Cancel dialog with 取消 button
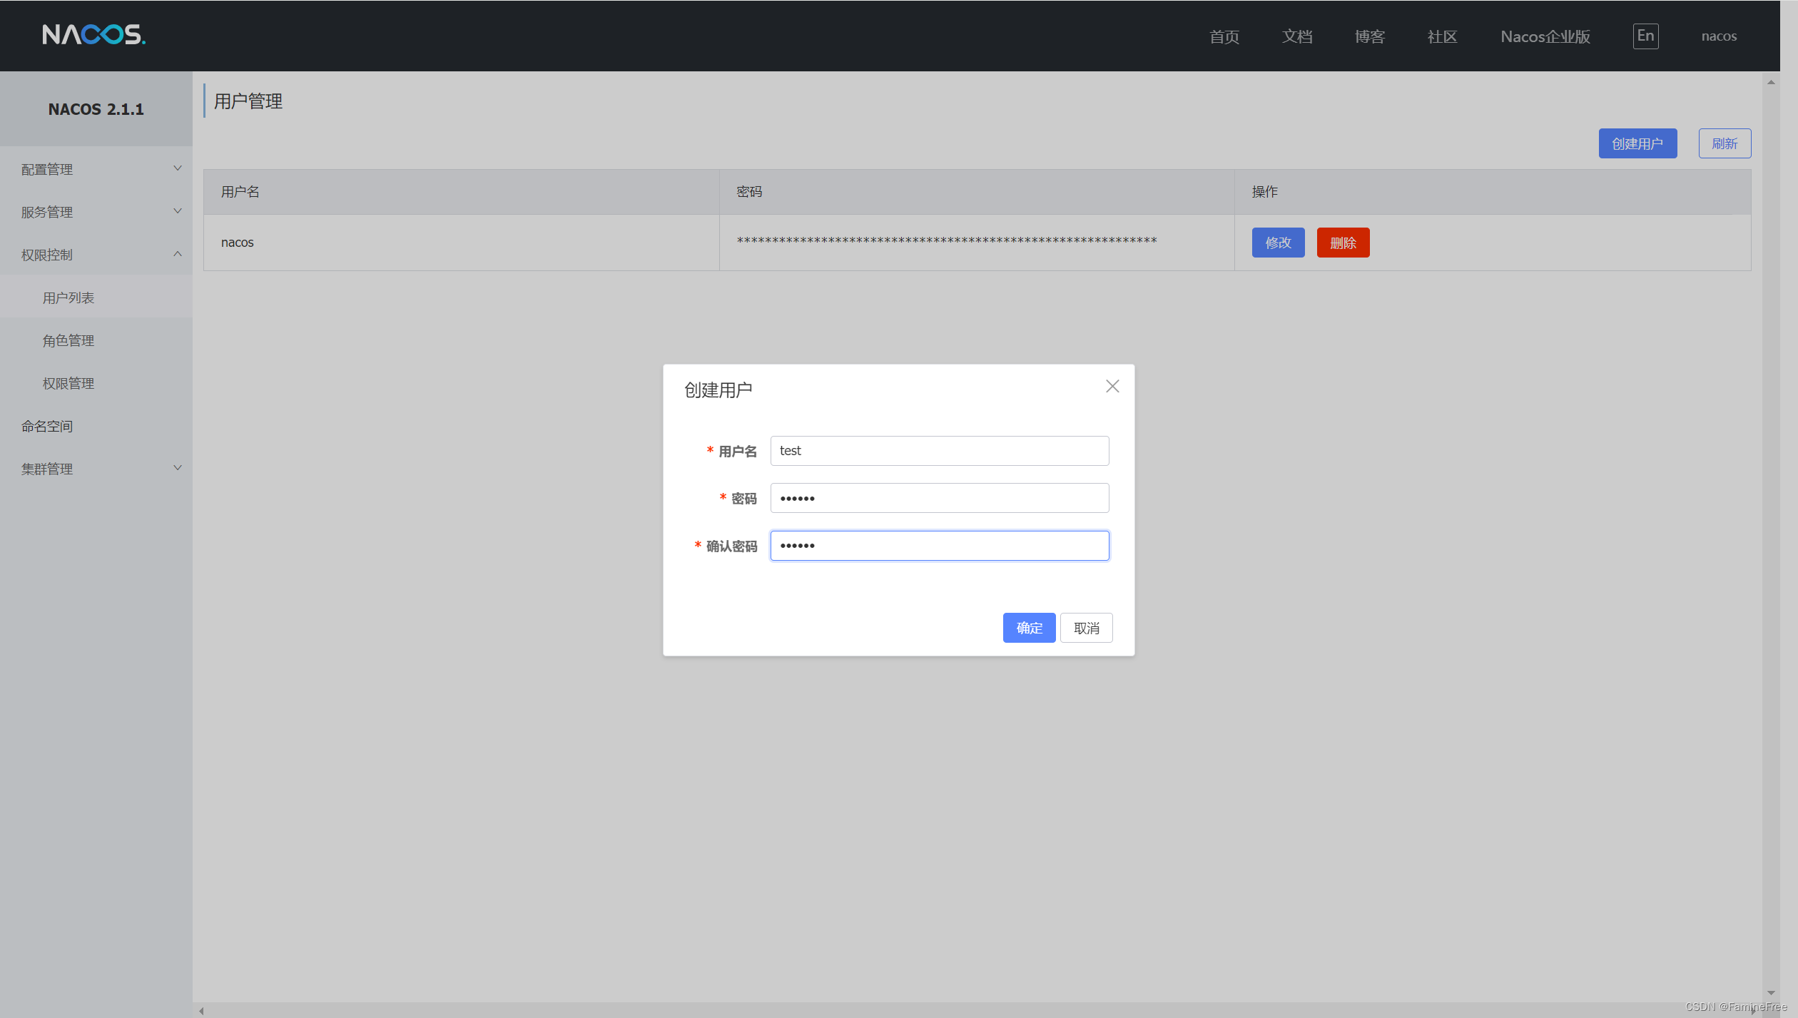This screenshot has width=1798, height=1018. pos(1086,628)
